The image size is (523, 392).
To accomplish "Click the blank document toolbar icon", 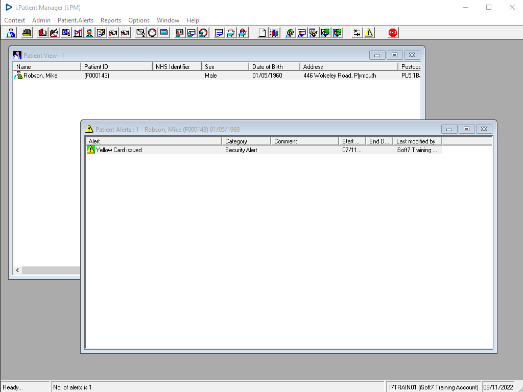I will [262, 33].
